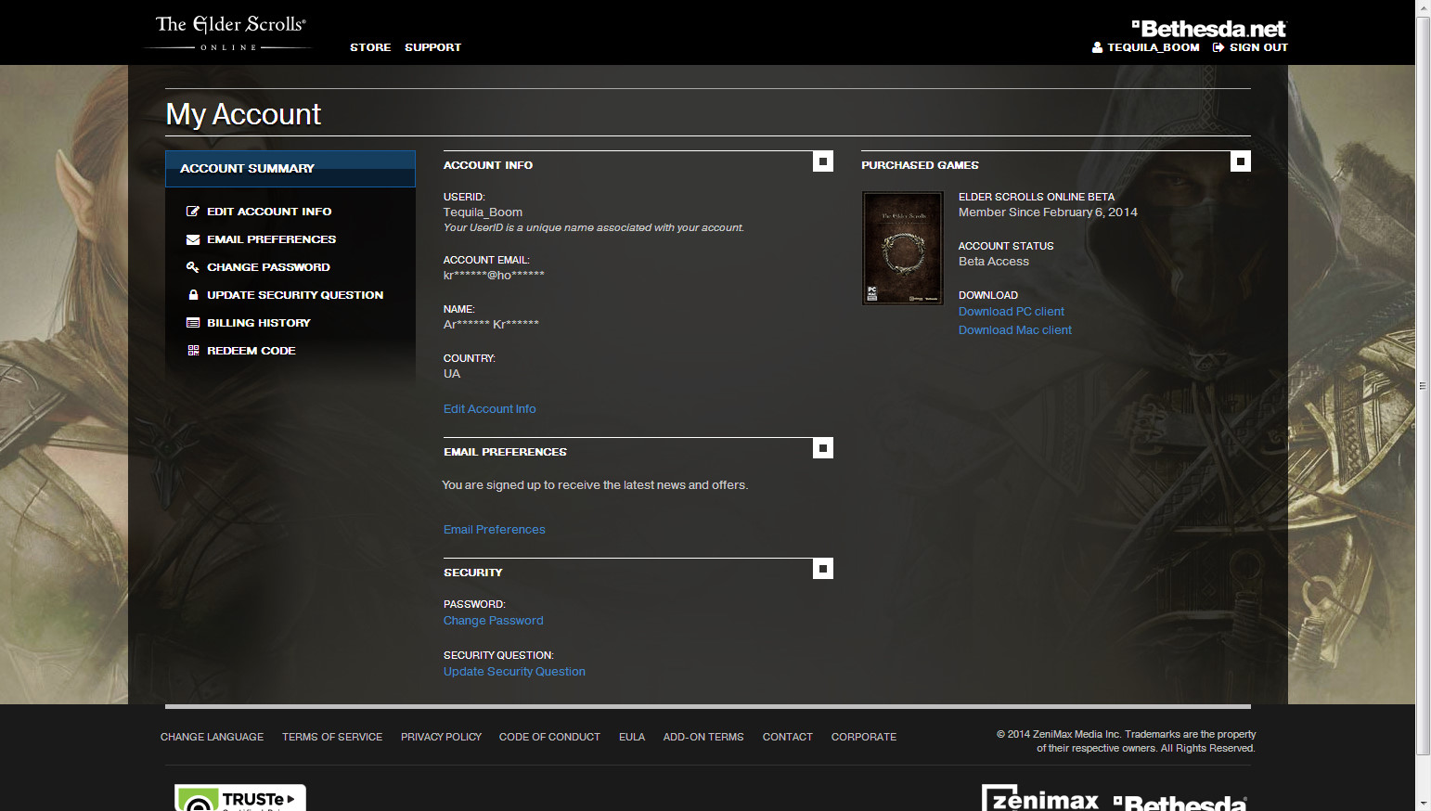1431x811 pixels.
Task: Click Download PC client link
Action: point(1011,312)
